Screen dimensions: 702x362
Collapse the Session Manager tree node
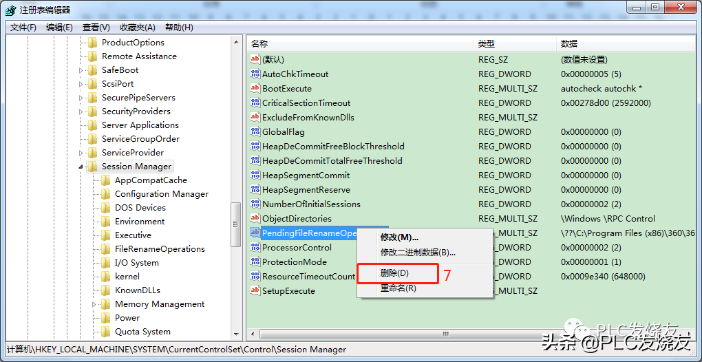pos(81,167)
